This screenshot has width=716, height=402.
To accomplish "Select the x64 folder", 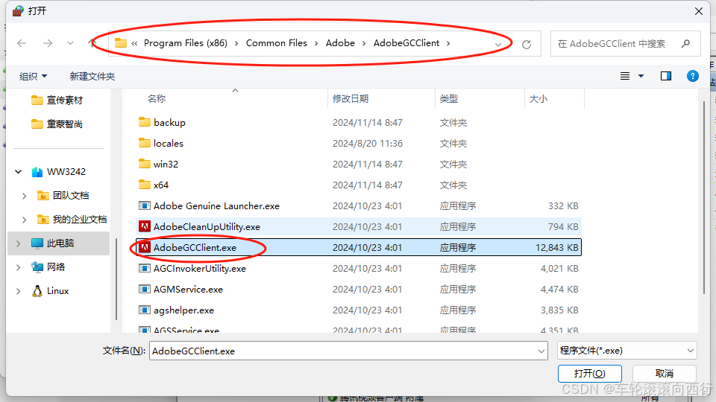I will coord(359,185).
